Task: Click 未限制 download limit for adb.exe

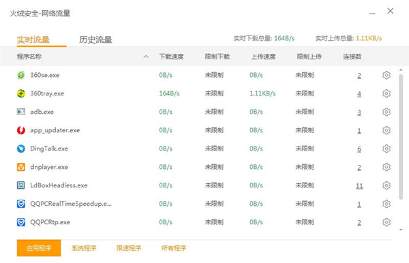Action: click(x=214, y=112)
